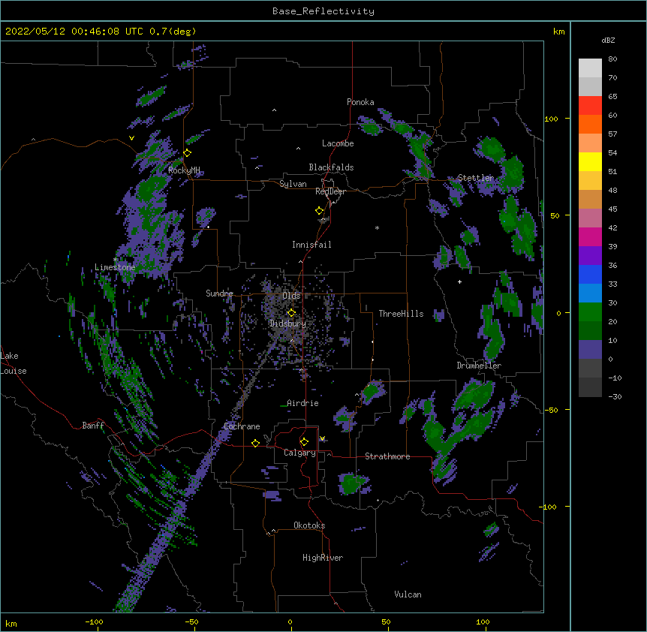
Task: Select the blue 36 dBZ color swatch
Action: point(590,274)
